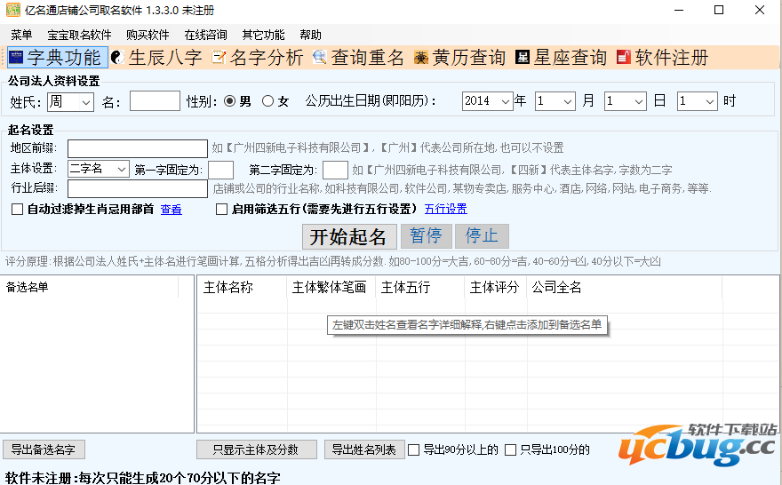Click the 星座查询 star icon

point(523,58)
